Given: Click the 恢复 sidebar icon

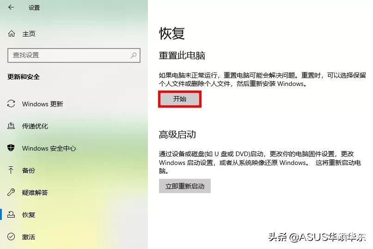Looking at the screenshot, I should pyautogui.click(x=11, y=214).
